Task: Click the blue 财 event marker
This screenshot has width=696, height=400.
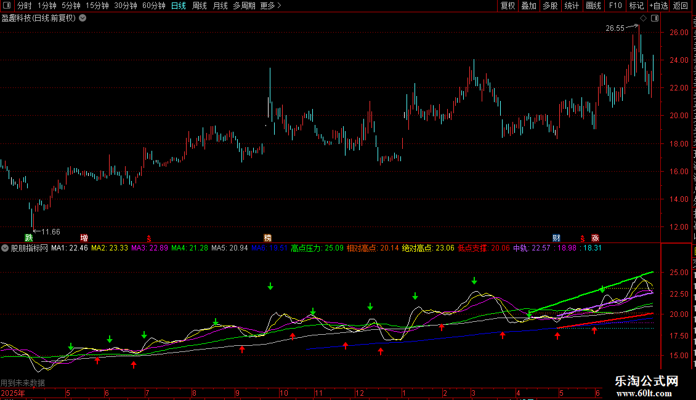Action: tap(556, 238)
